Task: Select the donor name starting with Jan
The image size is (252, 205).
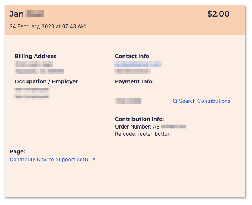Action: point(27,14)
